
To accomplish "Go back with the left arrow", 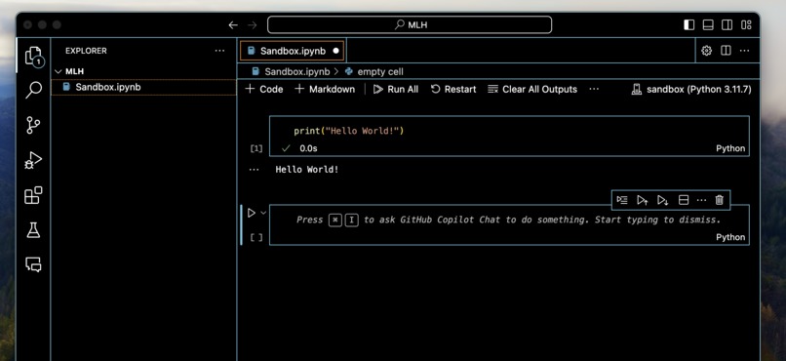I will (x=233, y=25).
